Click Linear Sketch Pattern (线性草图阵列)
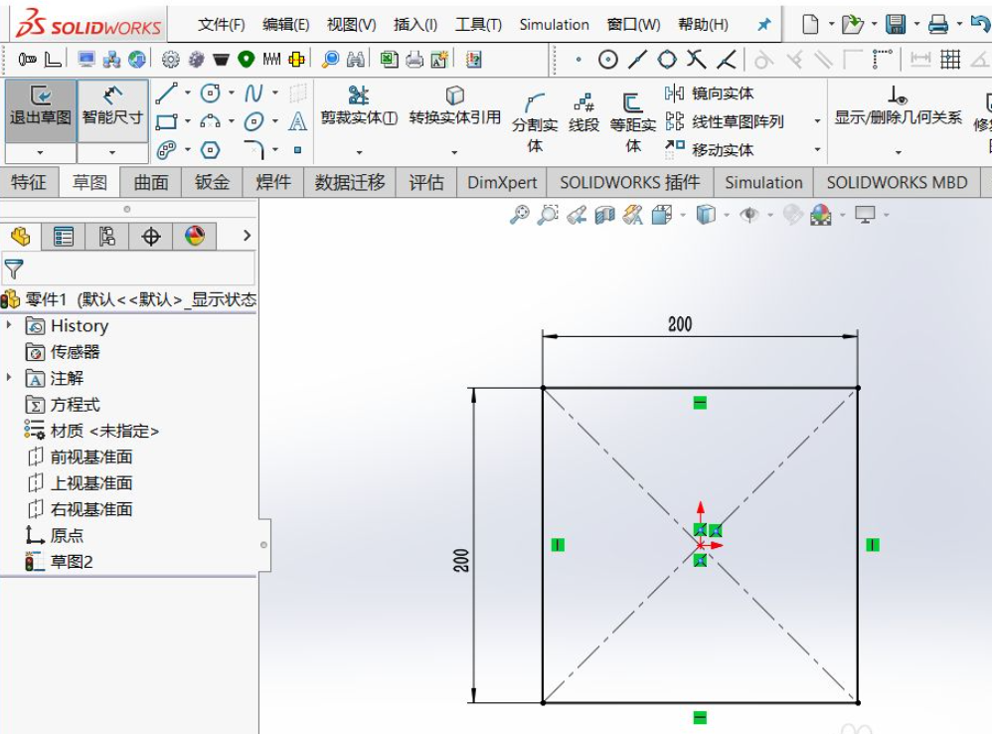 [725, 121]
